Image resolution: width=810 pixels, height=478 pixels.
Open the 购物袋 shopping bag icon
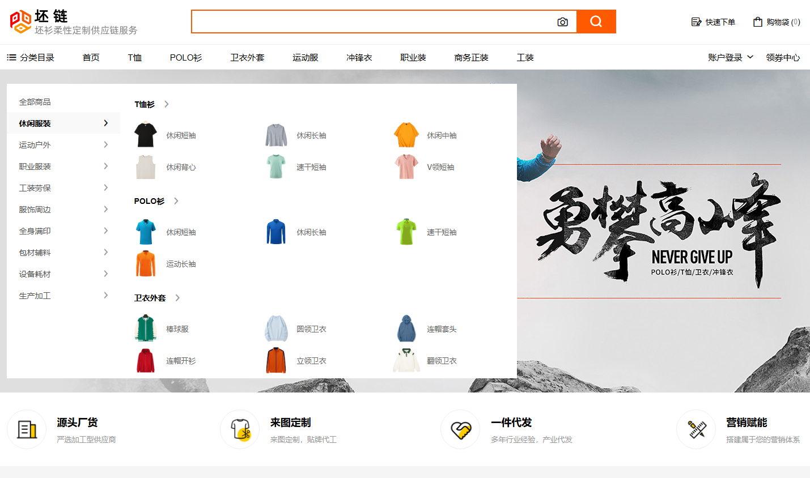(x=757, y=22)
